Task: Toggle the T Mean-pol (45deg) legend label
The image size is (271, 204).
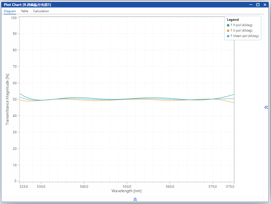Action: coord(244,36)
